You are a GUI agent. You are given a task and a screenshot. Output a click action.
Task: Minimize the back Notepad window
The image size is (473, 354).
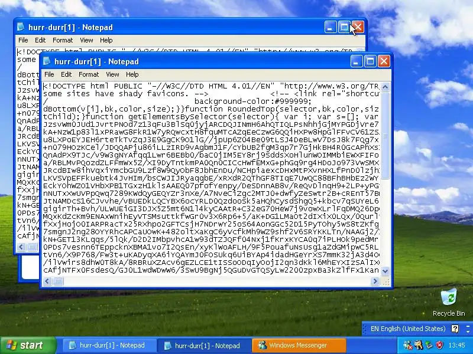(331, 27)
